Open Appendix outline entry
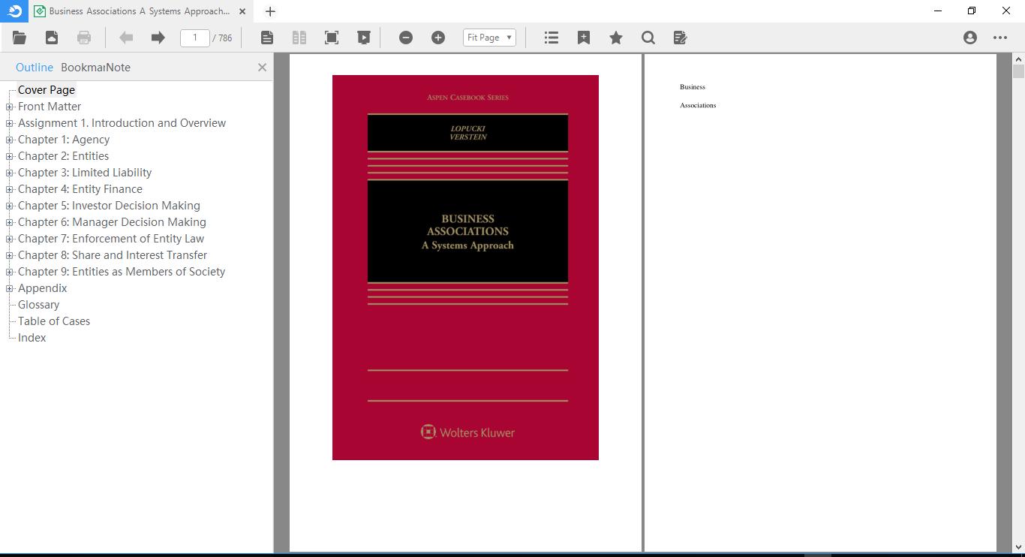This screenshot has width=1025, height=557. point(43,288)
